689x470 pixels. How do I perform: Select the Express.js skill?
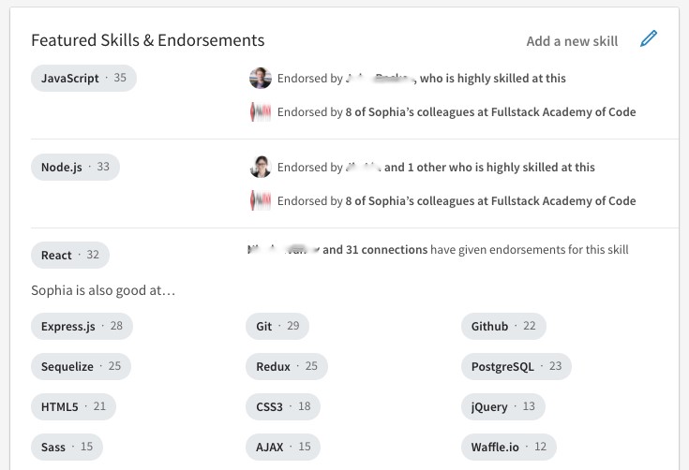(82, 327)
